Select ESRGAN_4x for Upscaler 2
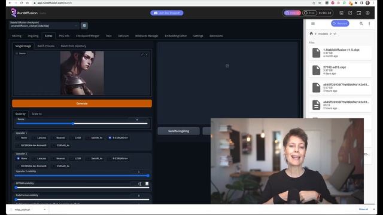Screen dimensions: 383x215 pos(61,166)
